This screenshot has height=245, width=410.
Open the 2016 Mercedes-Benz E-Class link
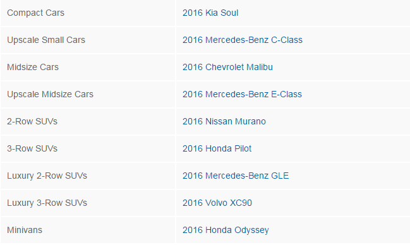coord(242,94)
